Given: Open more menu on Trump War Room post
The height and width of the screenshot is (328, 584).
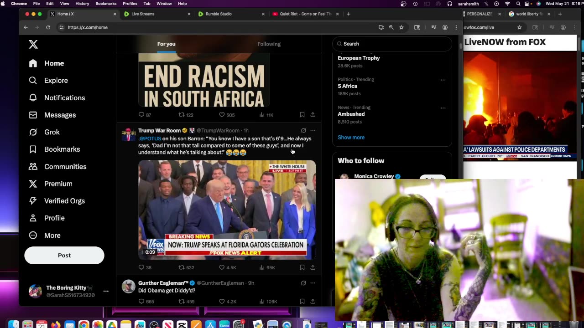Looking at the screenshot, I should tap(313, 130).
